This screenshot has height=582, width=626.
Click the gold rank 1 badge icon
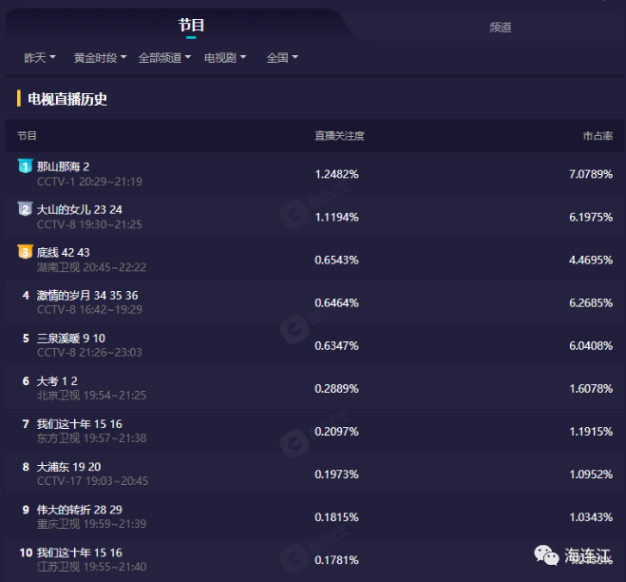click(x=25, y=166)
